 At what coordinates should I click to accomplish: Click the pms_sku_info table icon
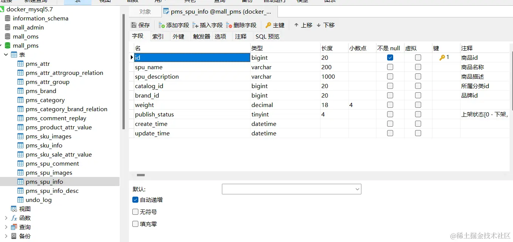pos(20,145)
